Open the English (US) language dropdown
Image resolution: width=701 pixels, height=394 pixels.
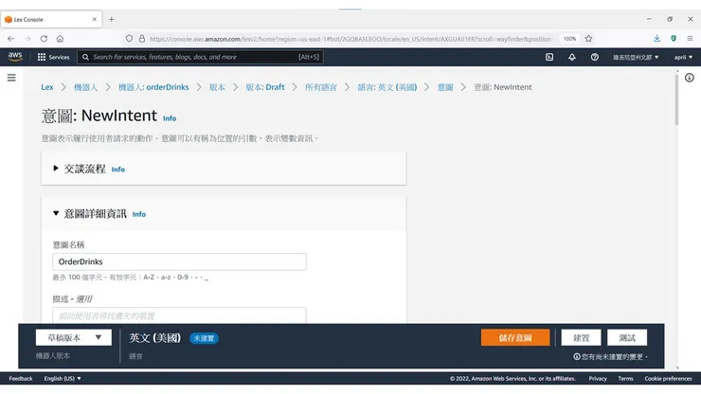click(x=63, y=378)
